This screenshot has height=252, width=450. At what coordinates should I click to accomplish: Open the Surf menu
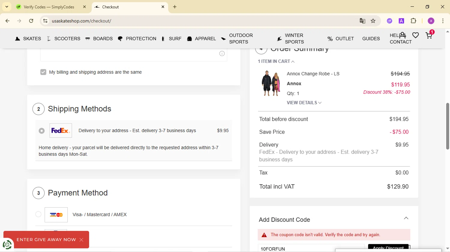pos(172,39)
